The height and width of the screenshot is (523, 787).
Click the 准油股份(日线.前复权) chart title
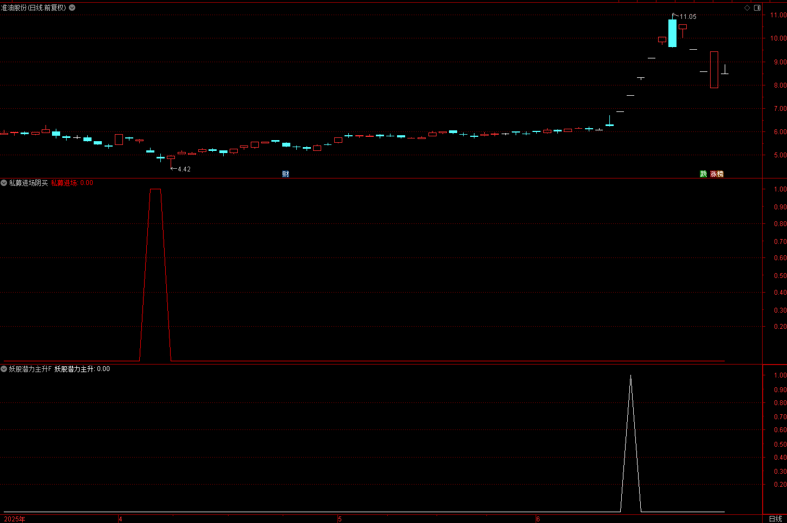point(34,8)
